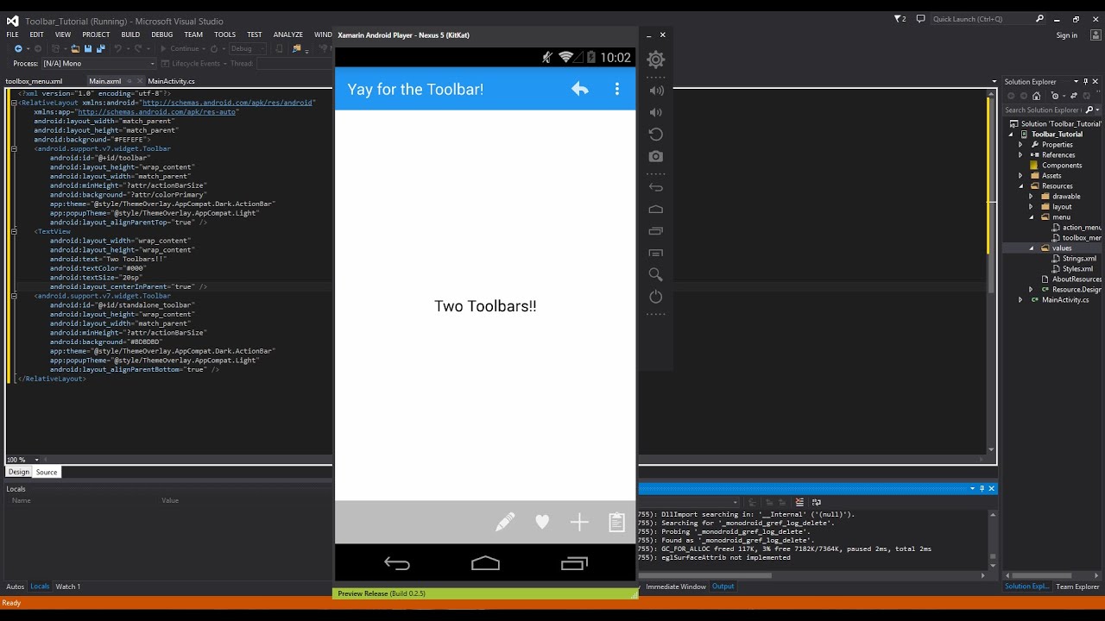
Task: Click the emulator search magnifier icon
Action: tap(656, 275)
